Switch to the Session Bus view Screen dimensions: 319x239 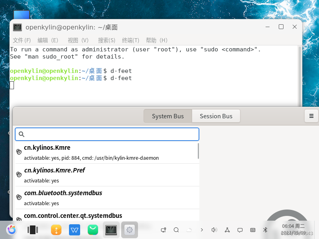(x=216, y=116)
